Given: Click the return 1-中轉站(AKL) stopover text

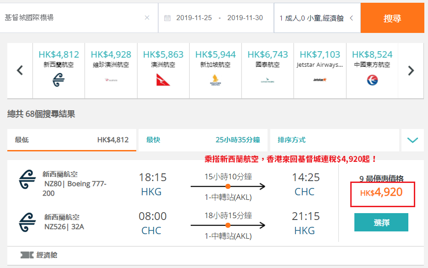Looking at the screenshot, I should click(228, 236).
